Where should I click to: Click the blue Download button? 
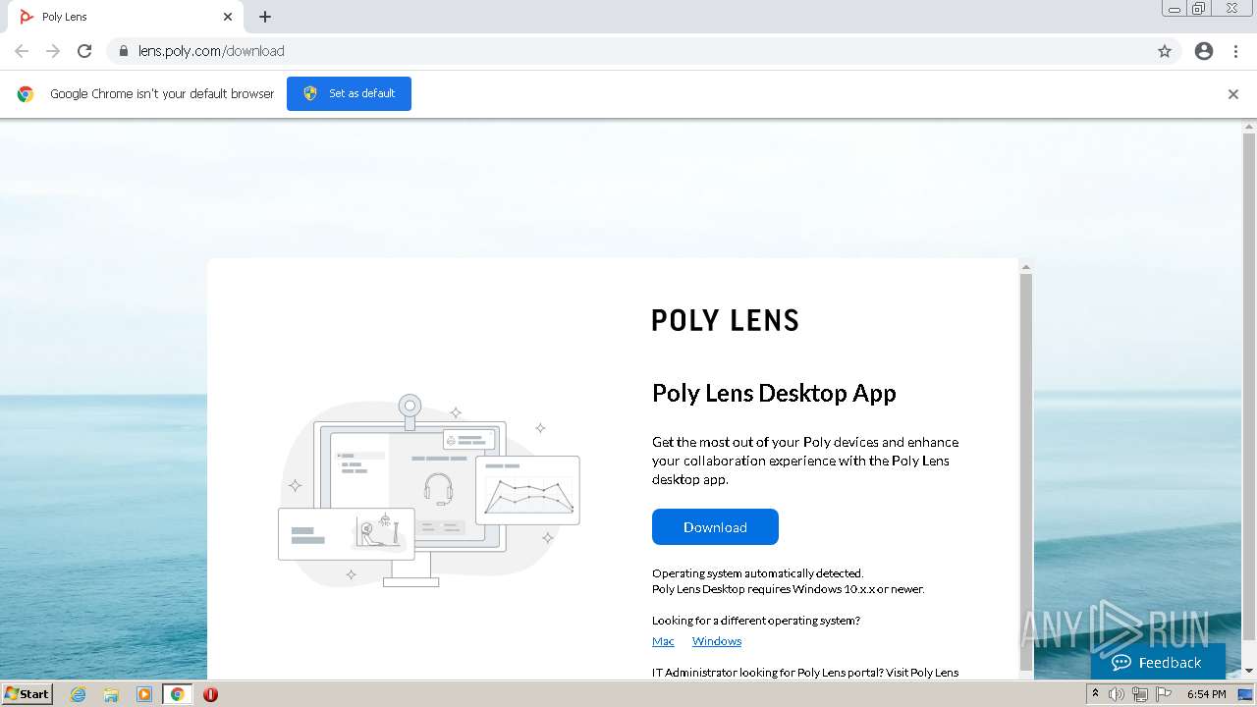(x=715, y=526)
